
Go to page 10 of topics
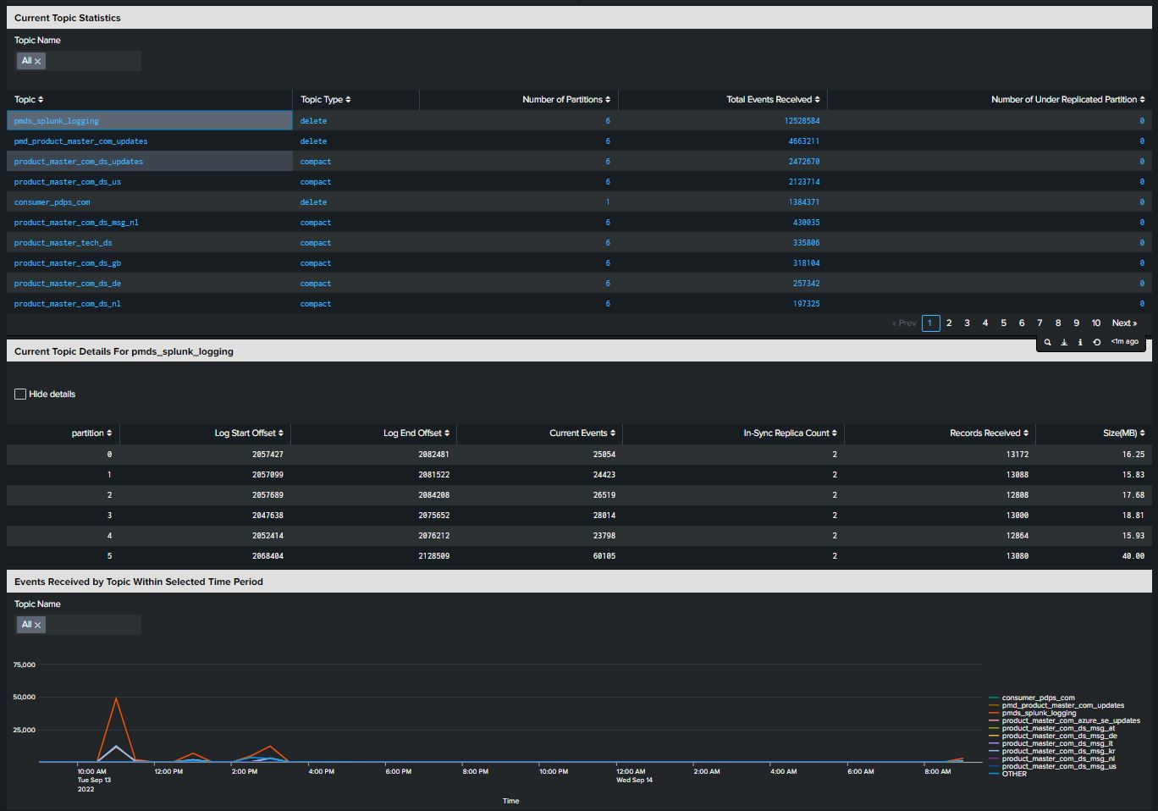pyautogui.click(x=1095, y=323)
